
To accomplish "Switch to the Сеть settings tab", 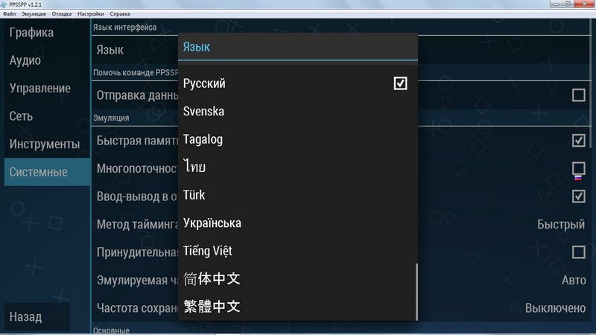I will (x=47, y=116).
